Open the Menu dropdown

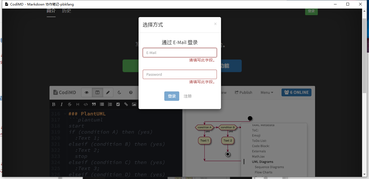click(x=267, y=93)
